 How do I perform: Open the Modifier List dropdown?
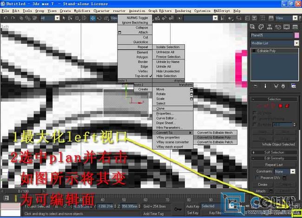[x=296, y=43]
